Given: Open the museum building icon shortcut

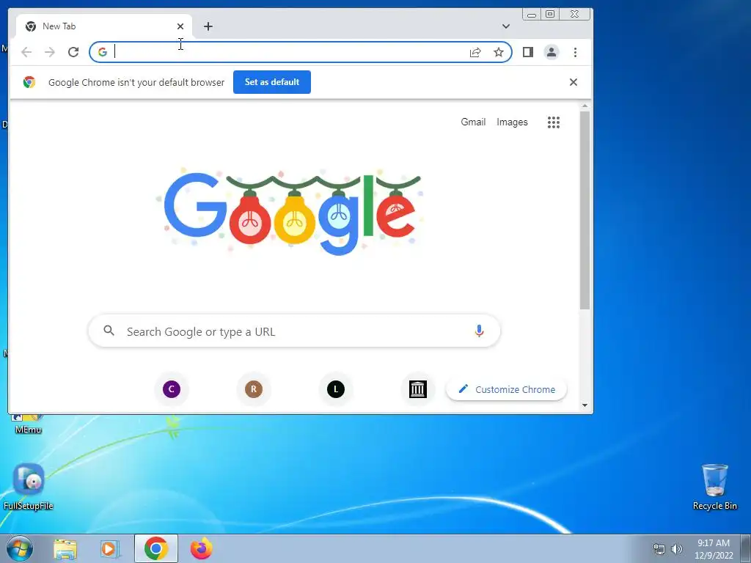Looking at the screenshot, I should tap(418, 389).
